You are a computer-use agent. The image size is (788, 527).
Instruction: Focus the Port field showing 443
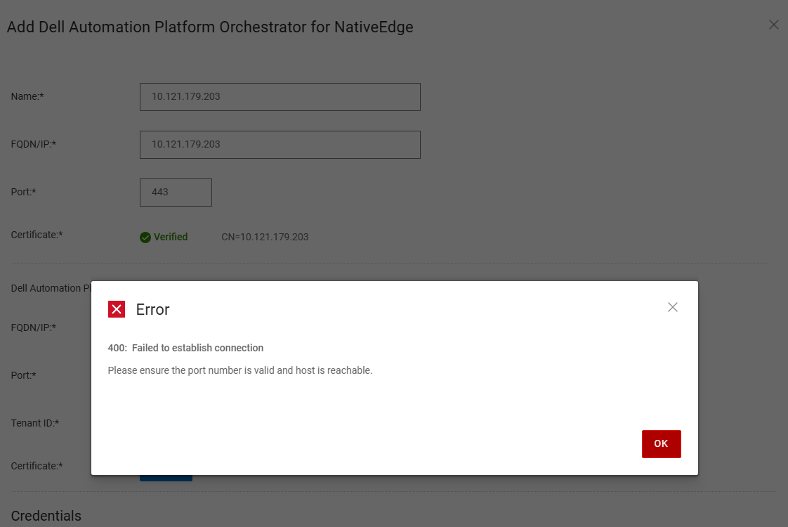[x=176, y=192]
